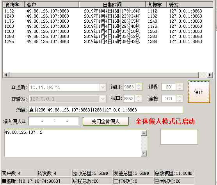Click the red 全体假人模式已启动 label
This screenshot has height=185, width=217.
pyautogui.click(x=165, y=121)
